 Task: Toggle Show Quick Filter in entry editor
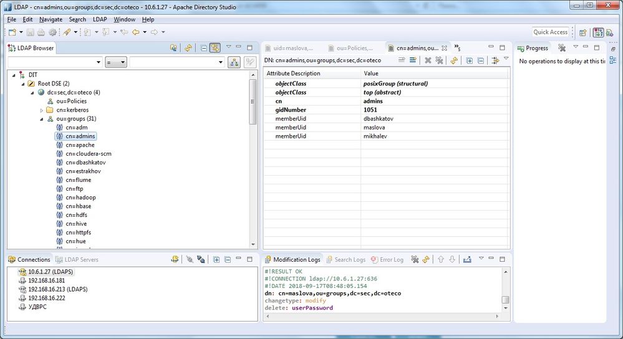[x=495, y=60]
